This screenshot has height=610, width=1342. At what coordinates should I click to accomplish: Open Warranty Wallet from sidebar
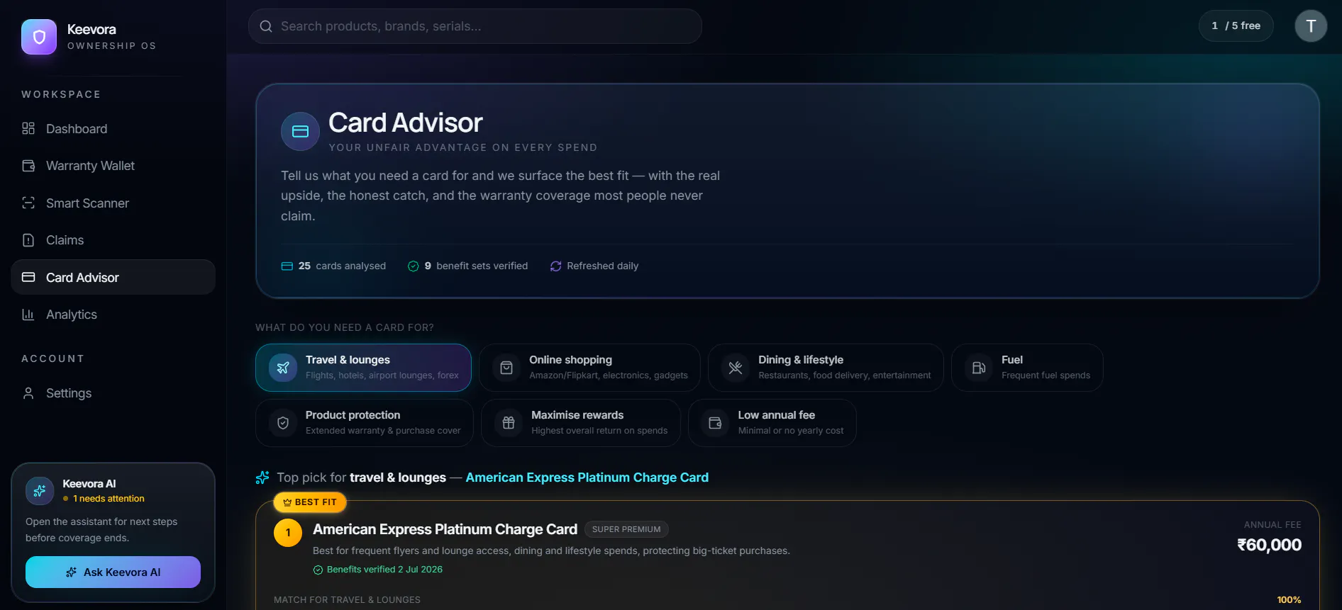point(113,166)
